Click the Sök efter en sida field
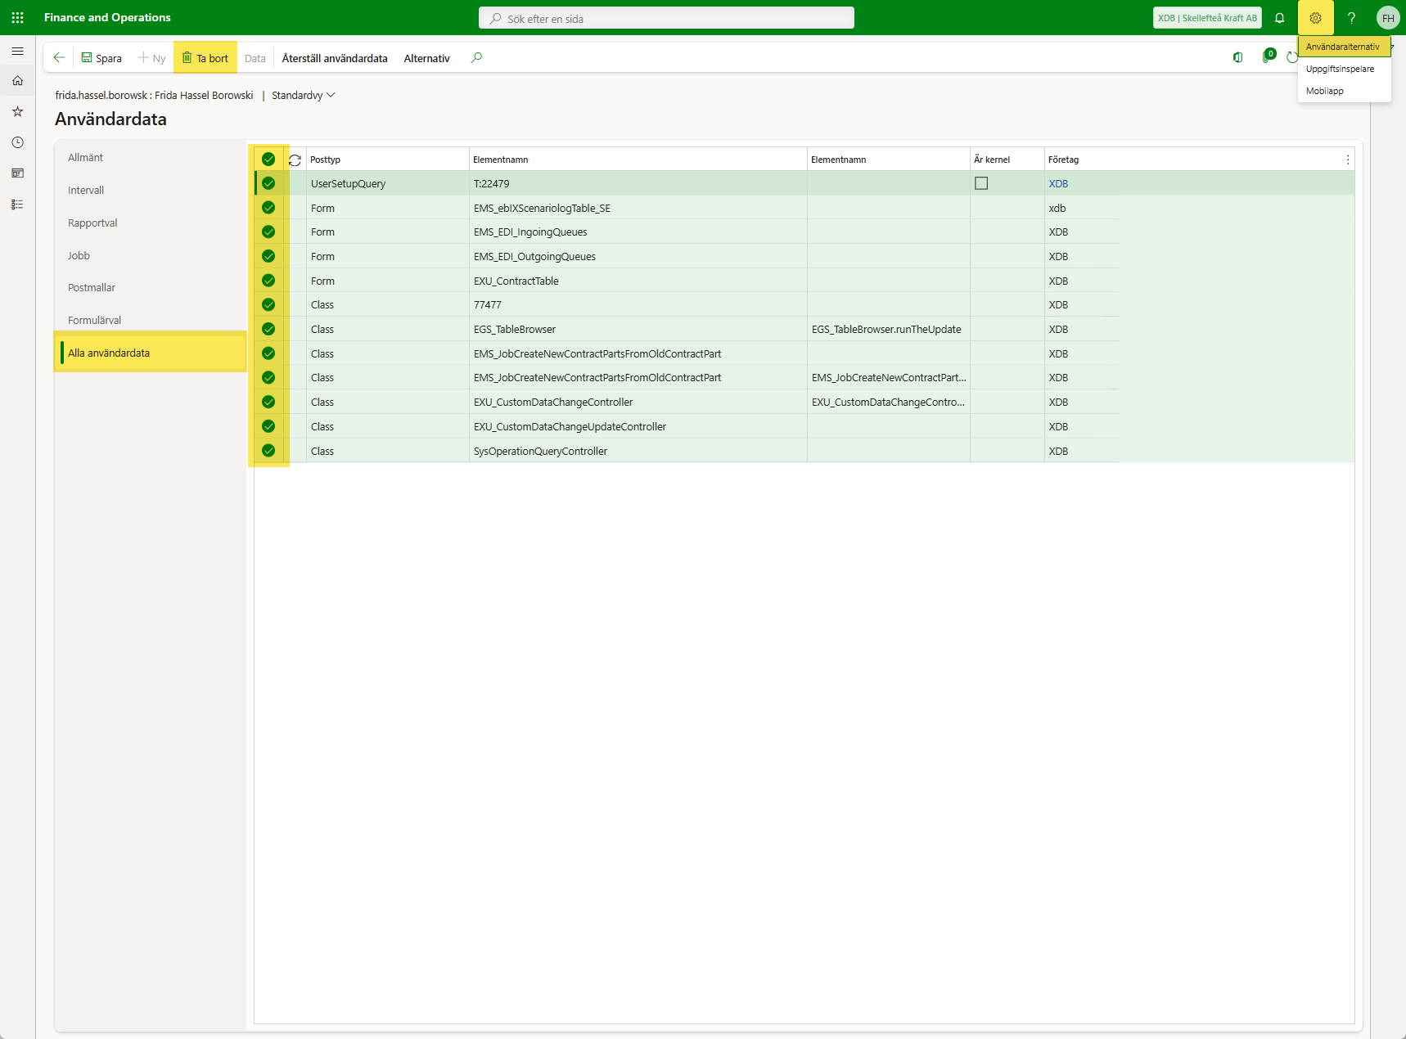The width and height of the screenshot is (1406, 1039). click(x=666, y=18)
